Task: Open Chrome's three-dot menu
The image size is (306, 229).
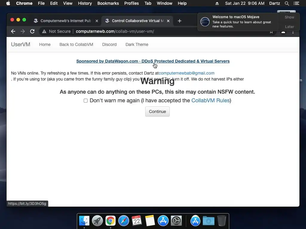Action: pos(293,32)
